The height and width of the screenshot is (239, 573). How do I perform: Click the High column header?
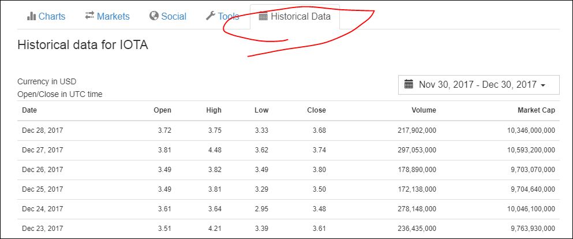(214, 110)
